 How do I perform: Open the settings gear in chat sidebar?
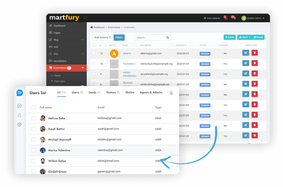click(20, 124)
